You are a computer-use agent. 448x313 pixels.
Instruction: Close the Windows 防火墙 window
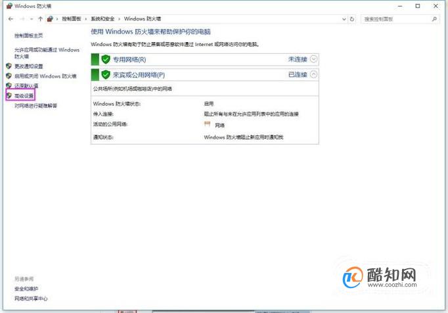click(x=436, y=6)
